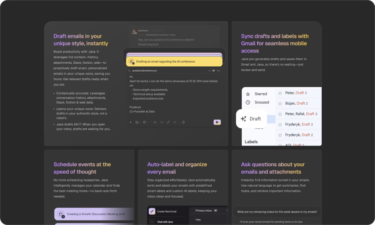Click the Labels heading in Gmail sidebar
The height and width of the screenshot is (225, 375).
[x=251, y=142]
